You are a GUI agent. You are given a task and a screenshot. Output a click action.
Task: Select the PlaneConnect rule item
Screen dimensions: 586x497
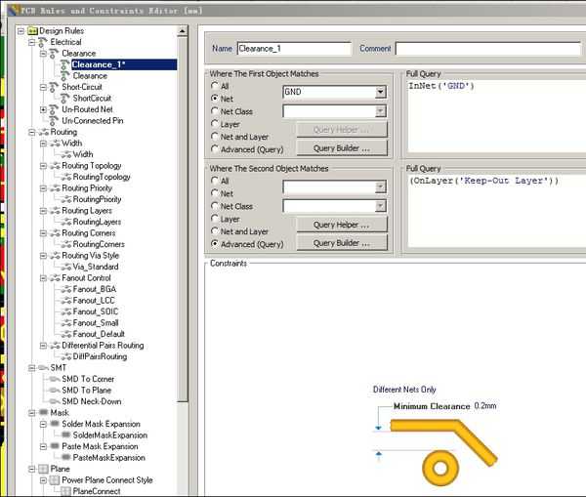pyautogui.click(x=97, y=491)
